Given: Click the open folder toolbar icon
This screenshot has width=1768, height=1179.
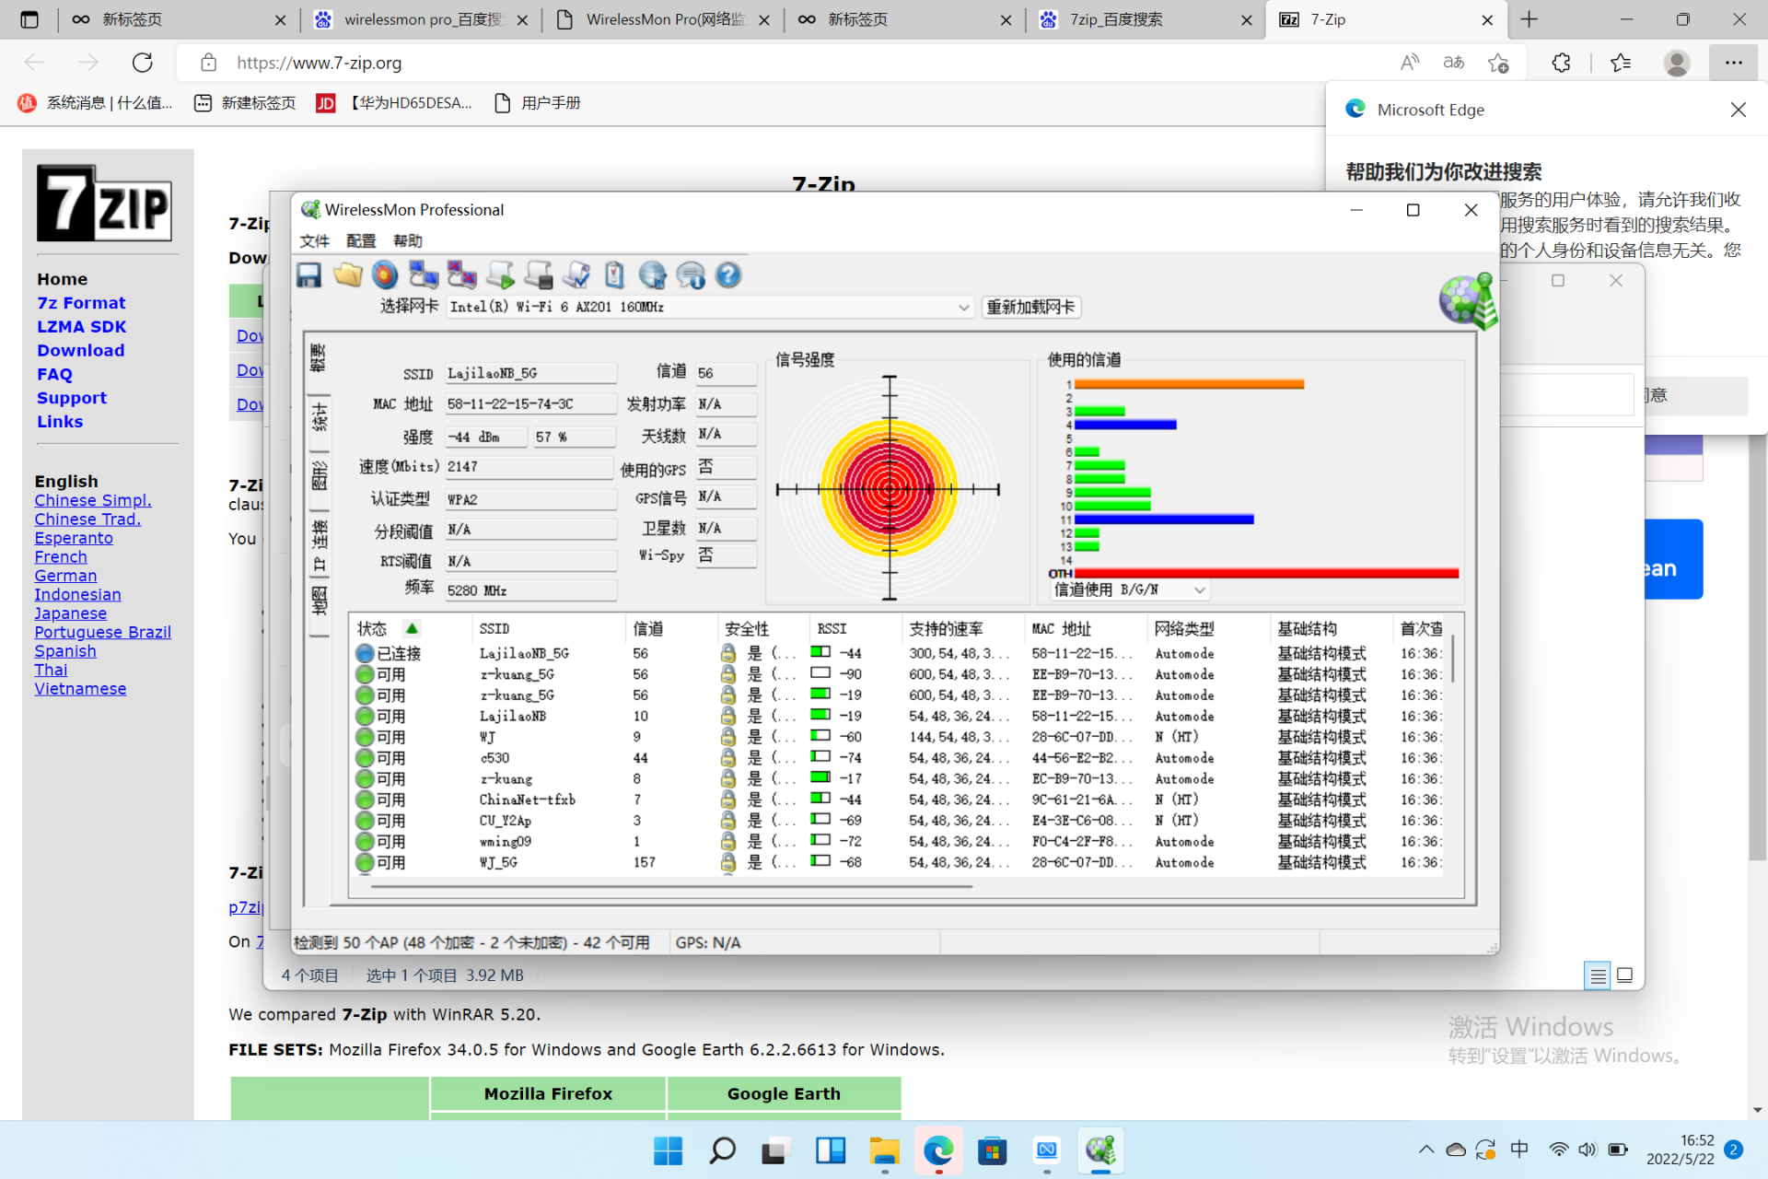Looking at the screenshot, I should click(347, 274).
